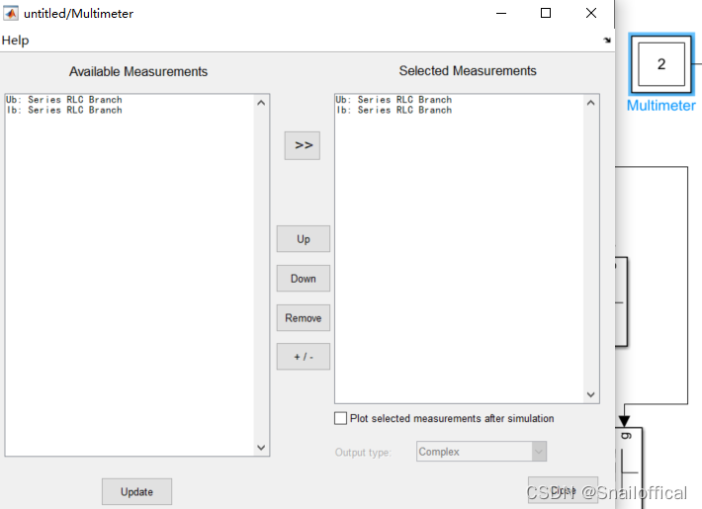This screenshot has height=509, width=702.
Task: Click the Available list scroll up arrow
Action: click(x=261, y=103)
